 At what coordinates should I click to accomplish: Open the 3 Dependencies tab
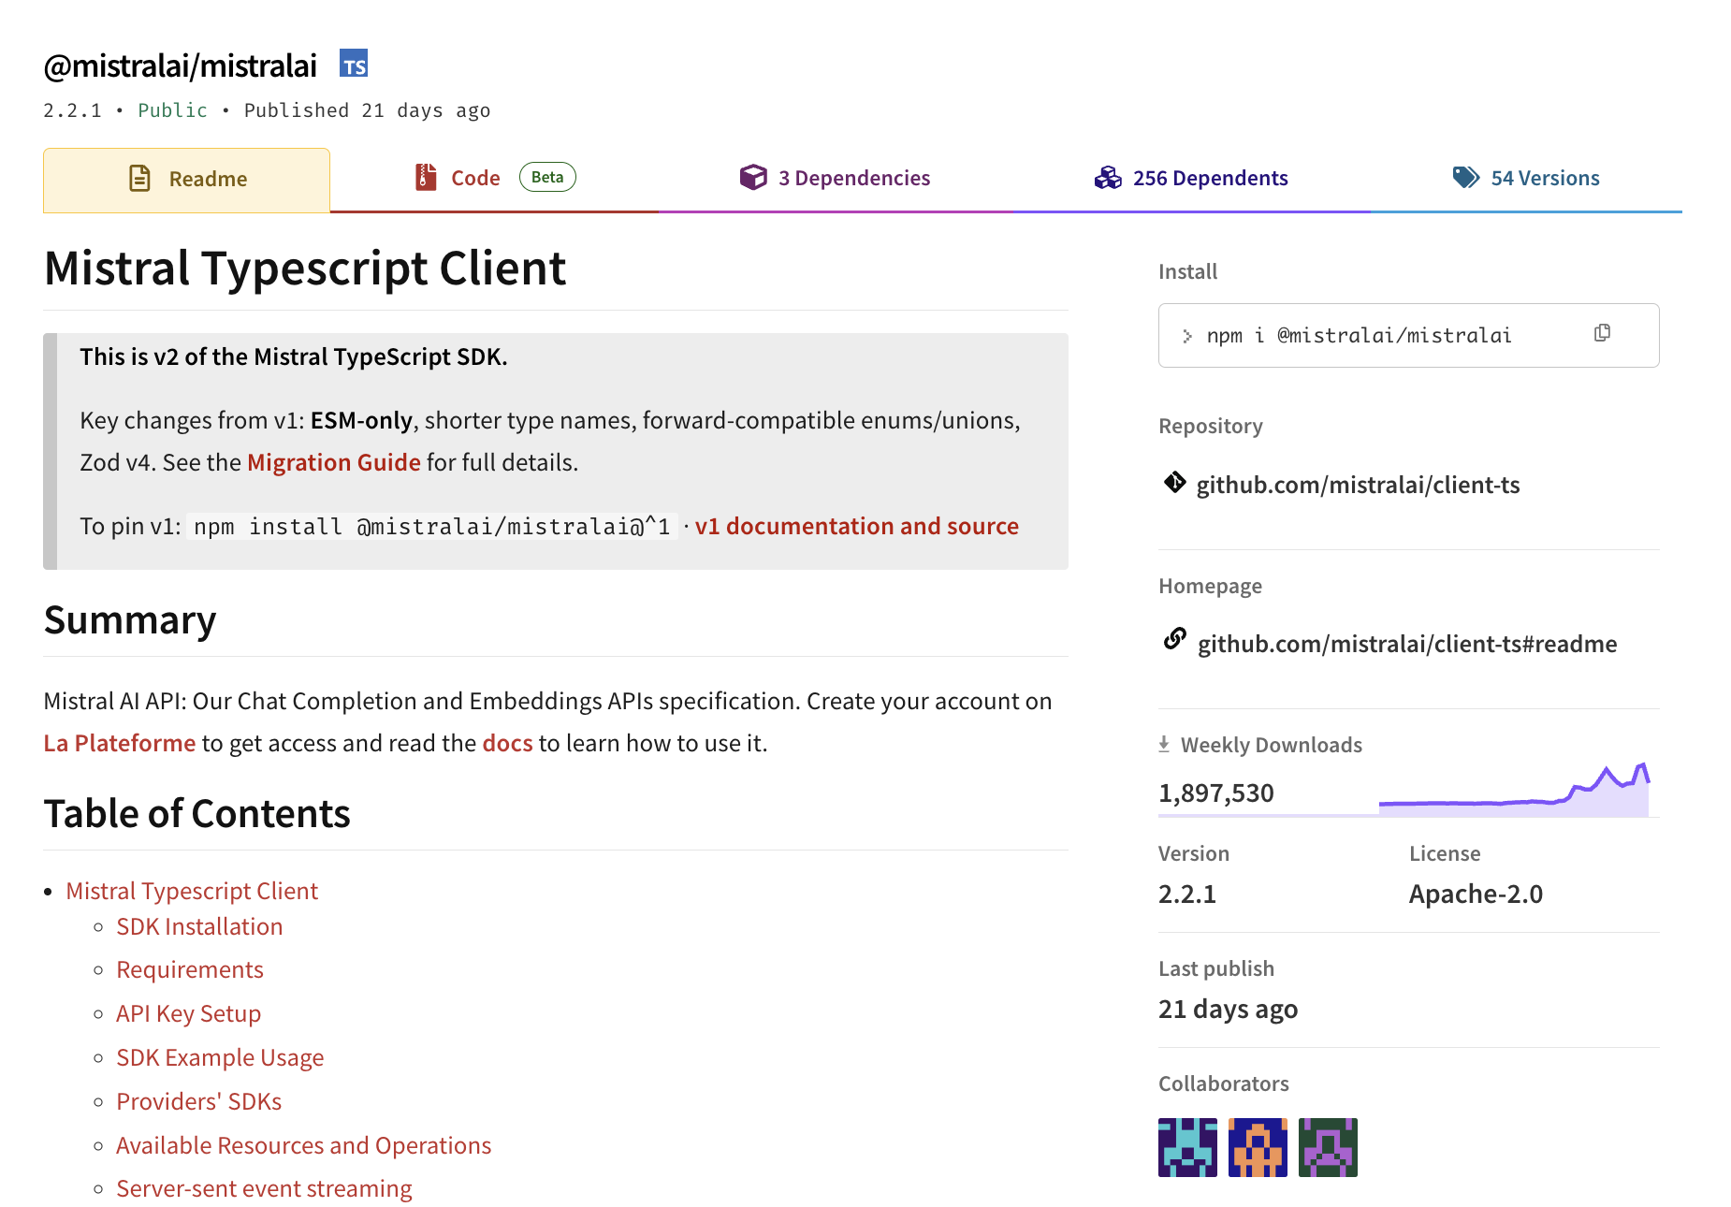click(836, 179)
